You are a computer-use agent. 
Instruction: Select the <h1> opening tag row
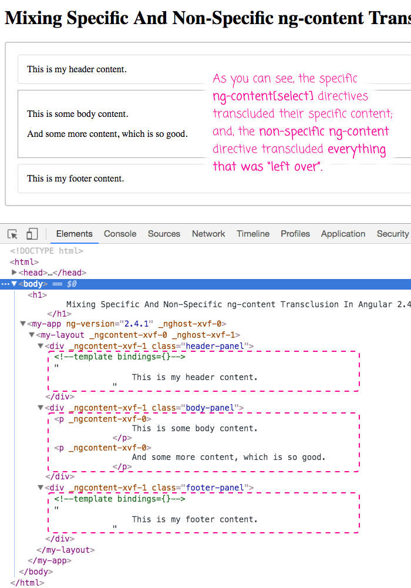37,295
